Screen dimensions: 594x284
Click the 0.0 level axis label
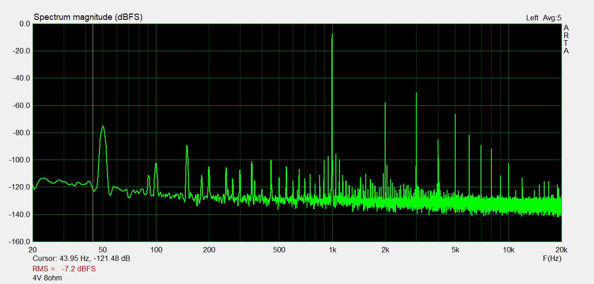pyautogui.click(x=24, y=24)
